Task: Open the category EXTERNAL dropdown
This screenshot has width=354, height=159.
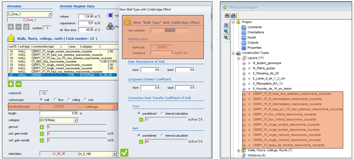Action: 75,120
